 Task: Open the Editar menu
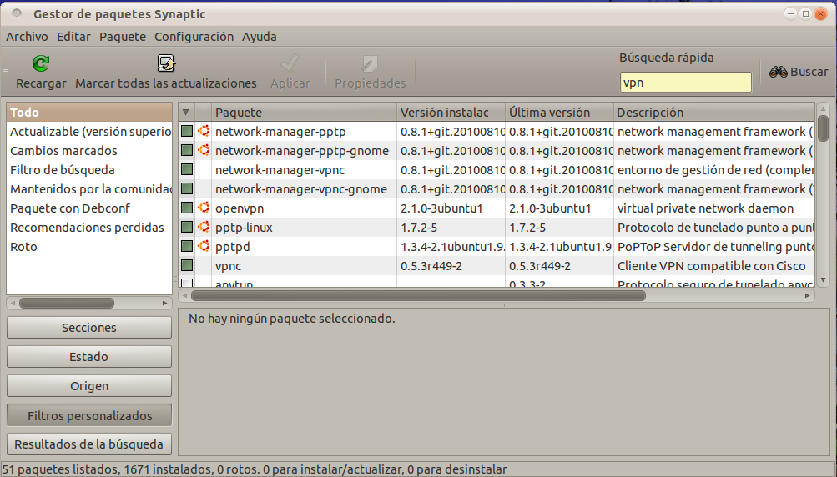click(73, 37)
